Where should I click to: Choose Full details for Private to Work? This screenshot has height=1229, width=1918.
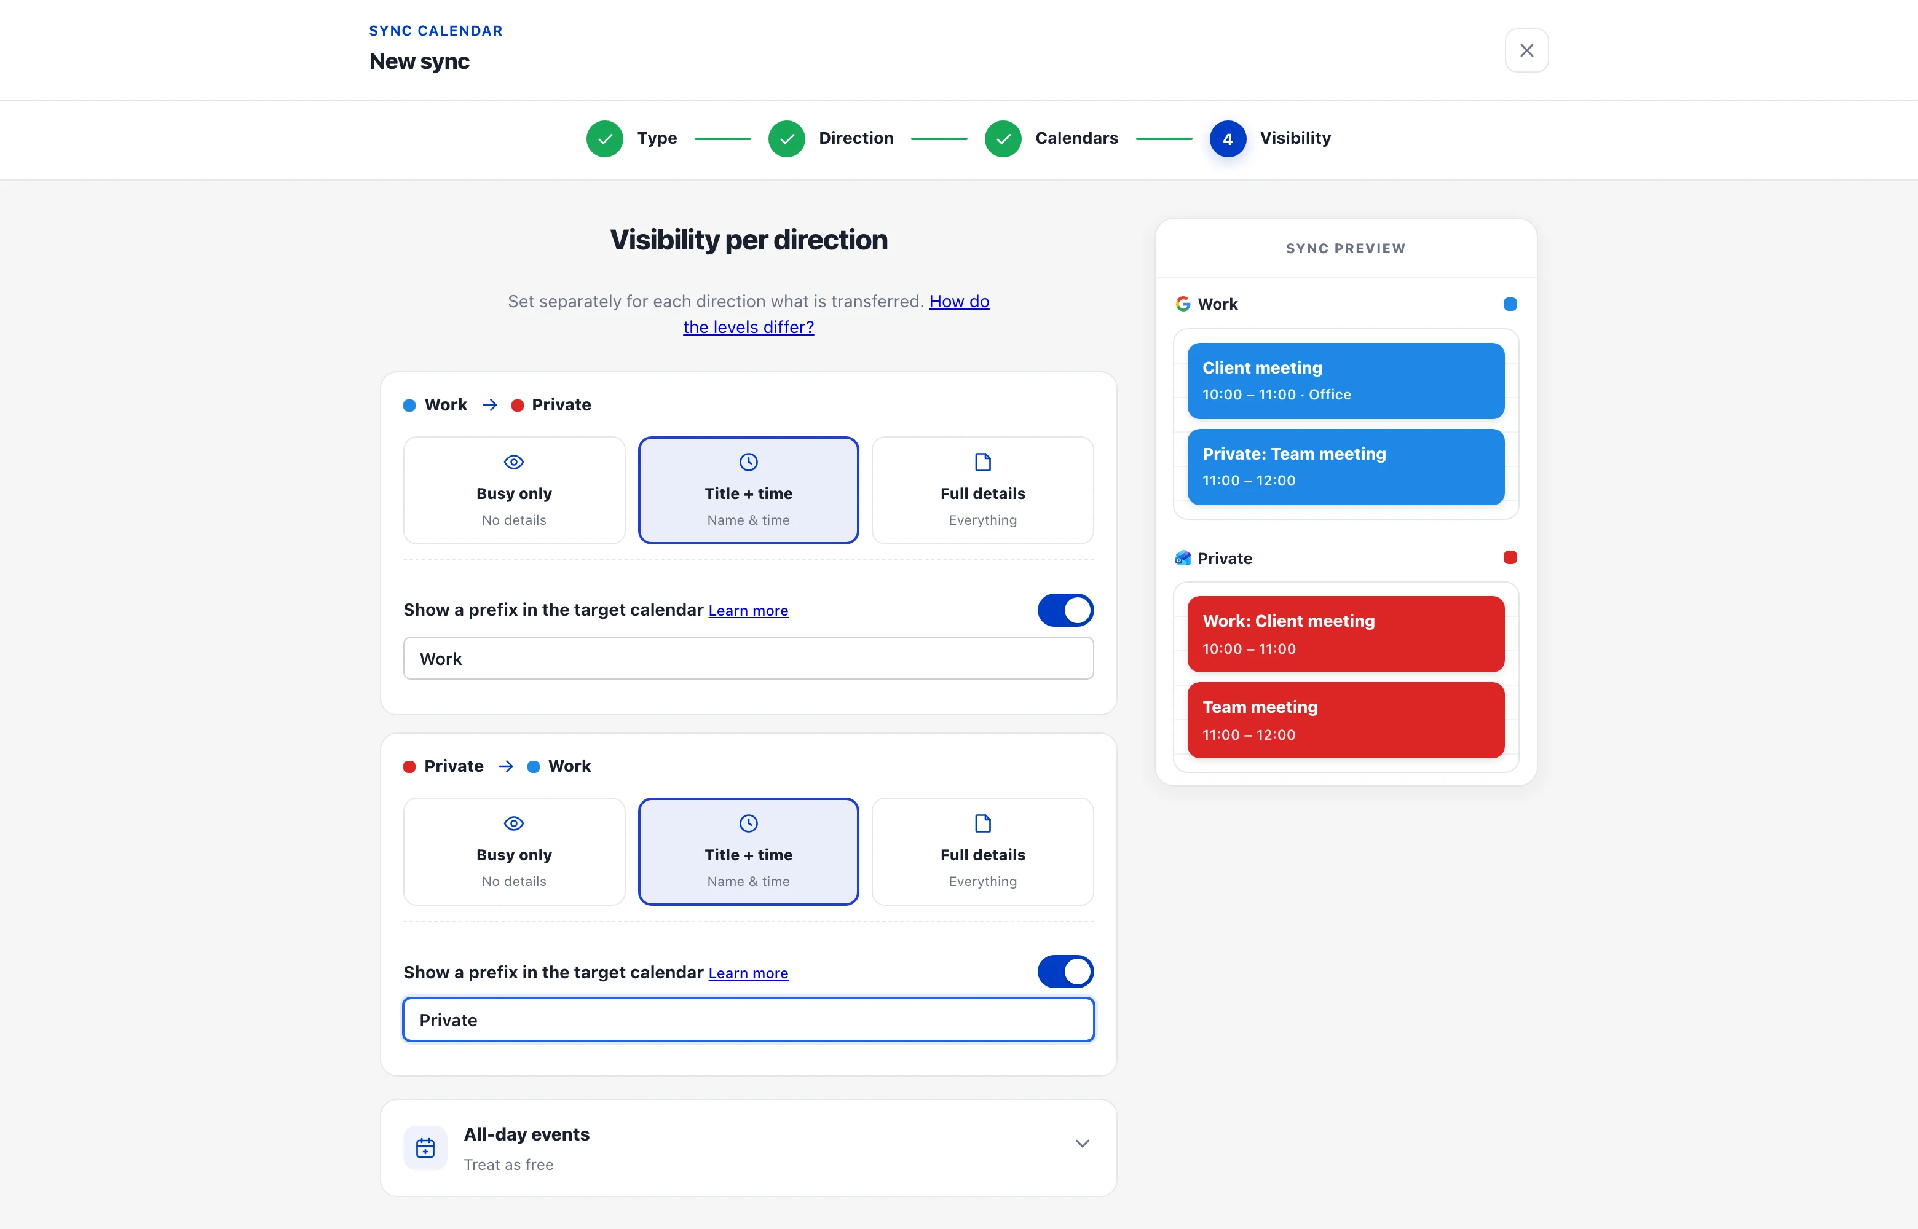982,852
